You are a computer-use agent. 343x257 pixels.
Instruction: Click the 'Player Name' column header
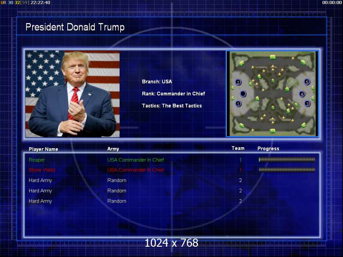[43, 149]
